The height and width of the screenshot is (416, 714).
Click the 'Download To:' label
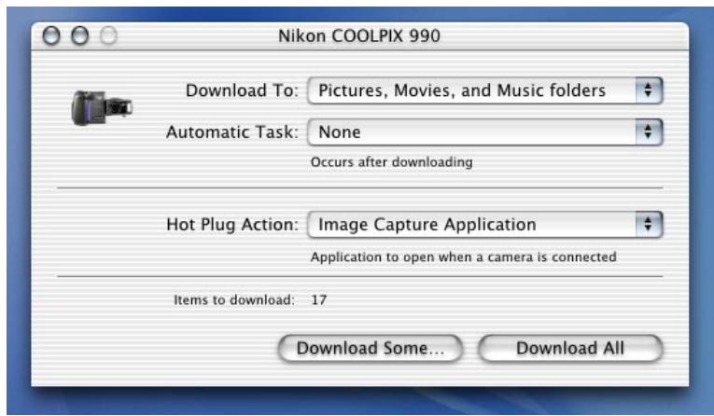pyautogui.click(x=242, y=90)
